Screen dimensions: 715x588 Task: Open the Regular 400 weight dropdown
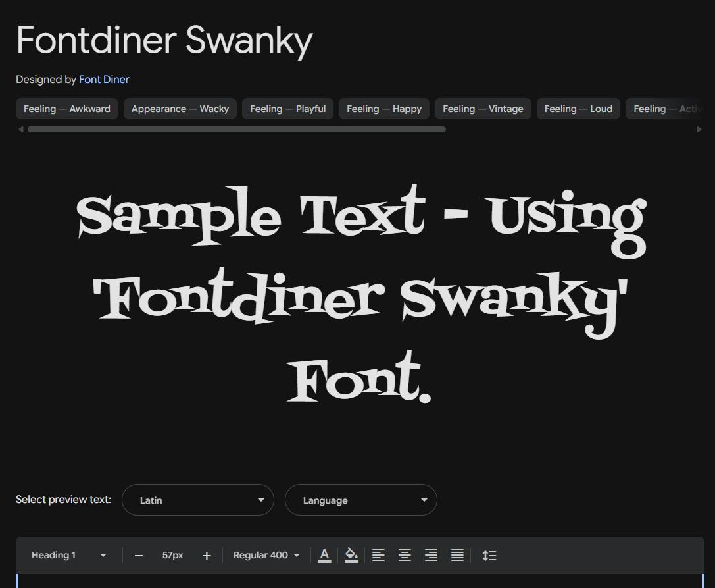point(266,555)
